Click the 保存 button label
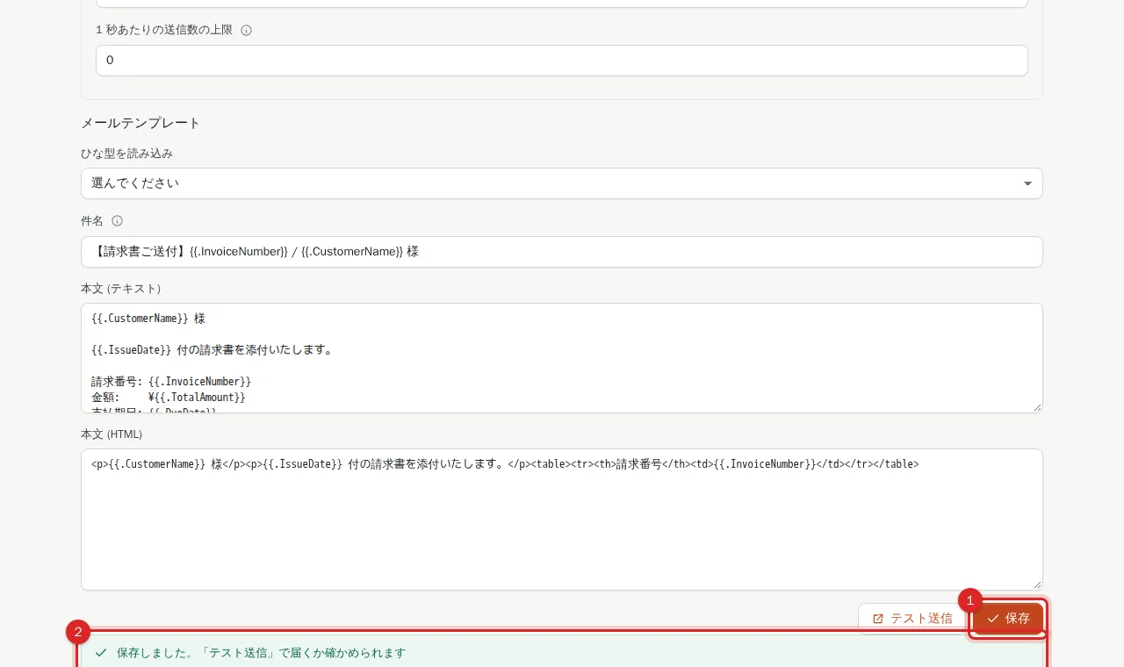This screenshot has width=1124, height=667. (1018, 619)
